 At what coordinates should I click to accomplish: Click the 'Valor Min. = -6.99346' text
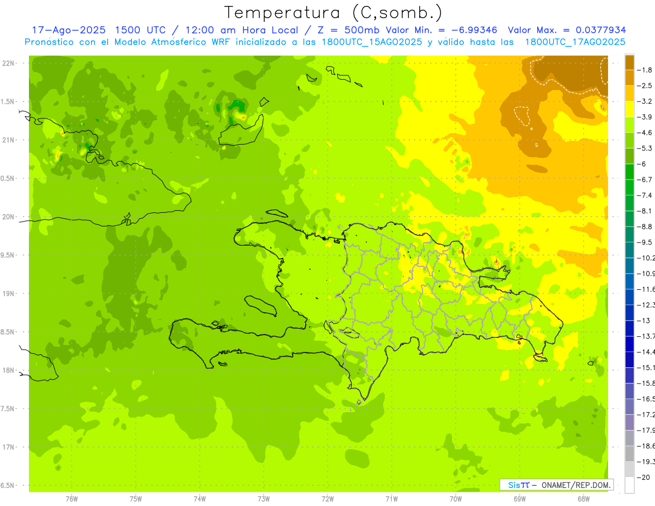point(442,30)
